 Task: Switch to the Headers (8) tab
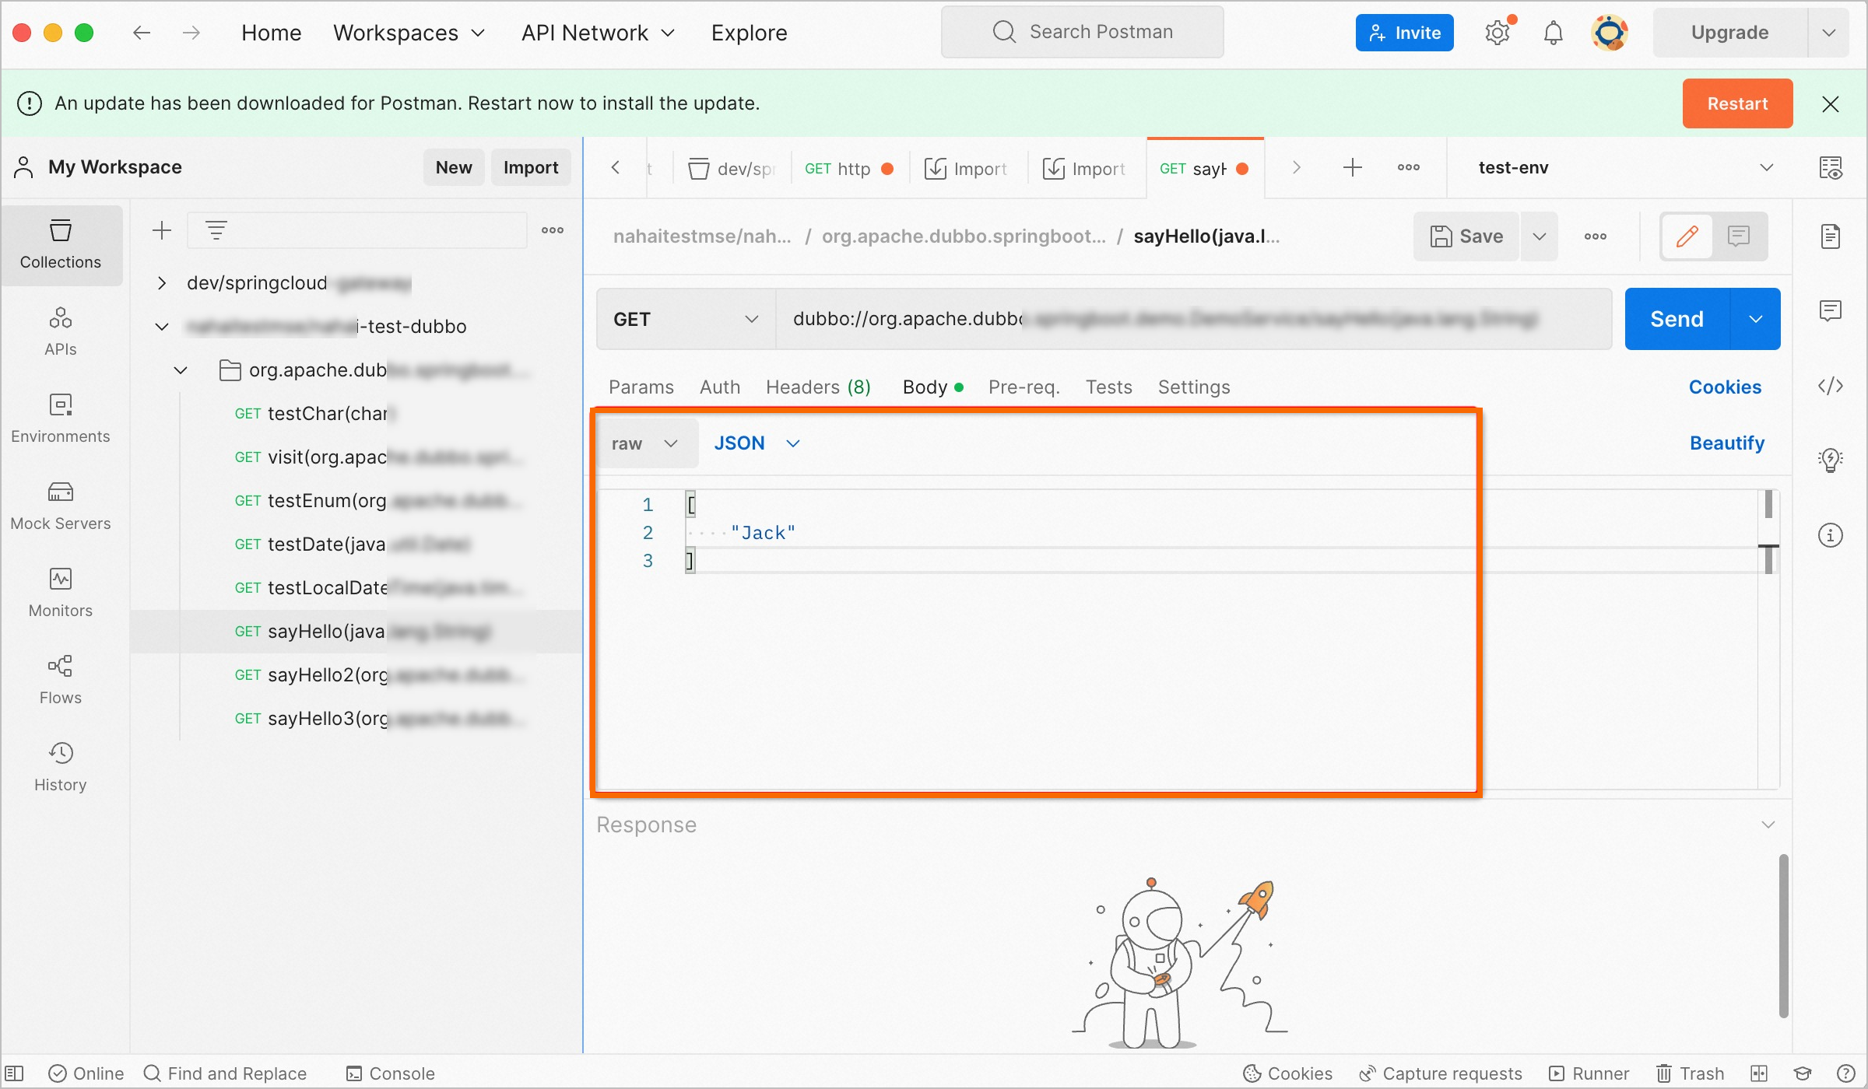pyautogui.click(x=818, y=387)
